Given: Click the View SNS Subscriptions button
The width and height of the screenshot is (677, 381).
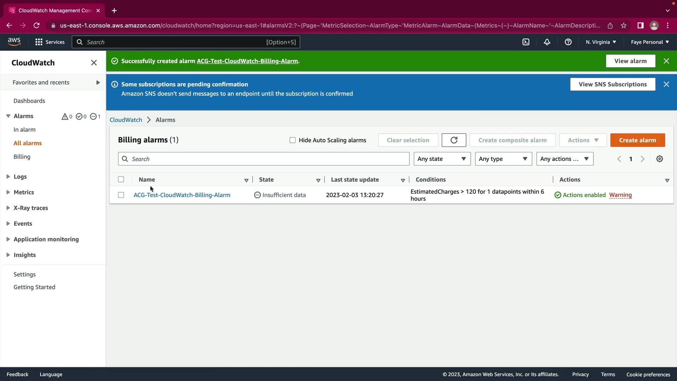Looking at the screenshot, I should pos(612,84).
